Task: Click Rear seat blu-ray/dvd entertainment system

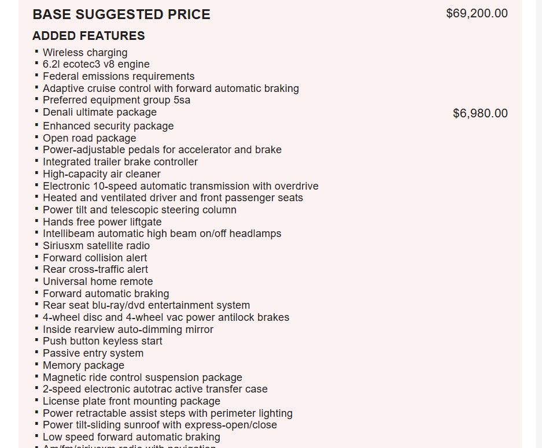Action: (146, 305)
